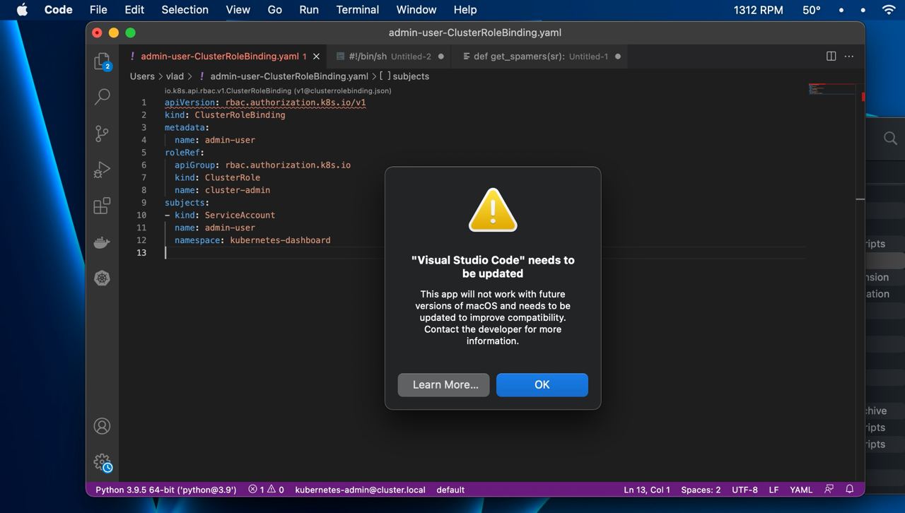Open the editor More Actions ellipsis
905x513 pixels.
tap(849, 57)
